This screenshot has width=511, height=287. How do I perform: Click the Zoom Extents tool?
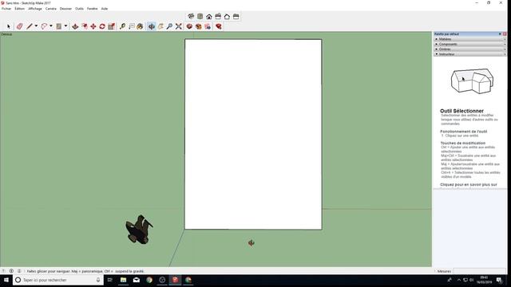pos(179,26)
